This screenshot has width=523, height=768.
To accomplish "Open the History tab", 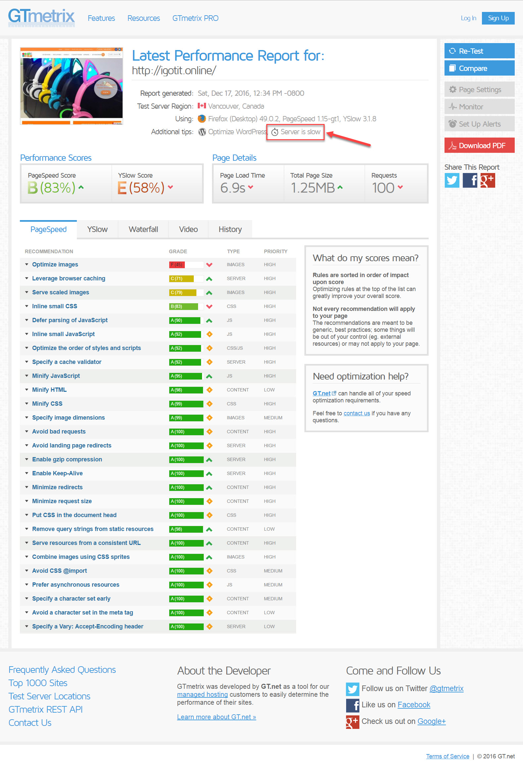I will (230, 229).
